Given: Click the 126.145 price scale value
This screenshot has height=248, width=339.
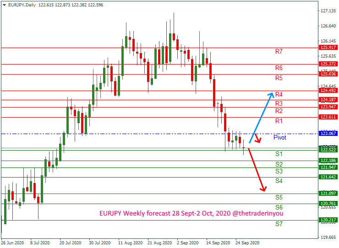Looking at the screenshot, I should click(328, 41).
